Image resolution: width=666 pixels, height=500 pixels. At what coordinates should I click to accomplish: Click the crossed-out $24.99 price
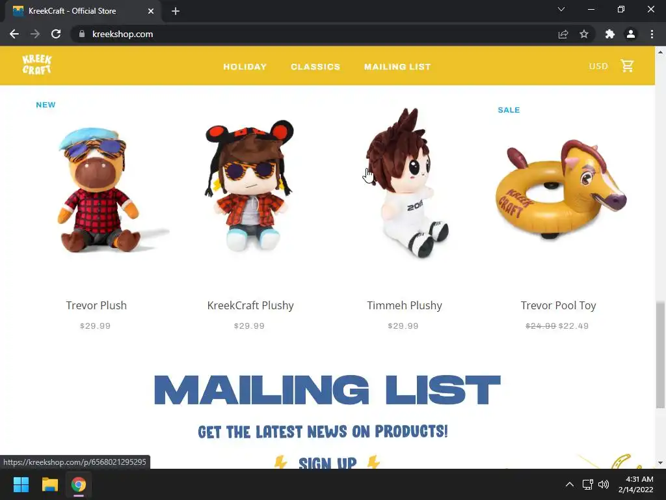(x=540, y=326)
